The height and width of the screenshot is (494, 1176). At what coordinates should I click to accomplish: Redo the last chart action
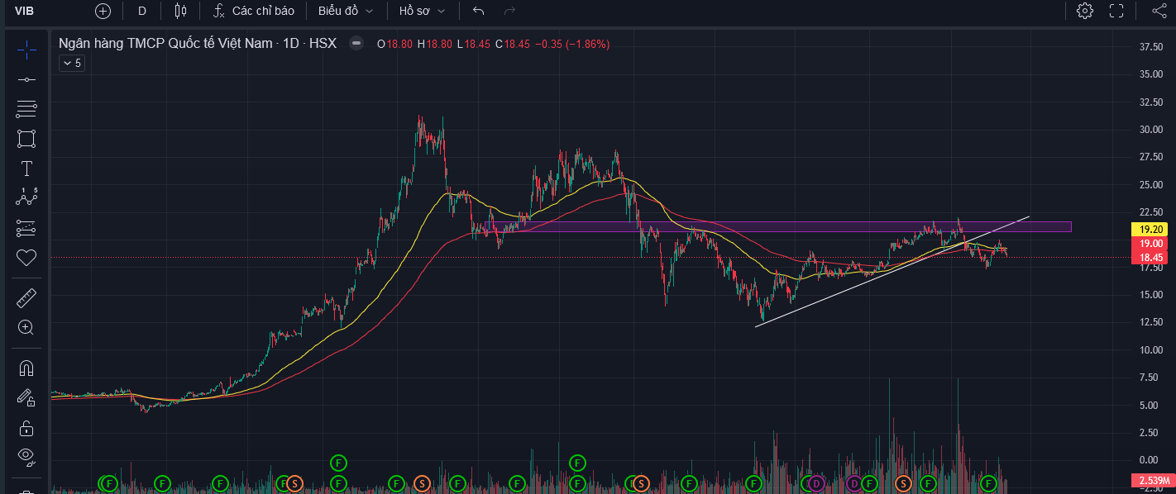(509, 11)
